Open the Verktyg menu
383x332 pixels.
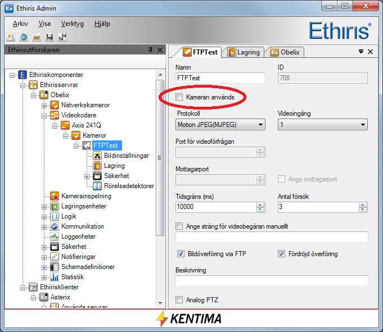click(x=73, y=24)
